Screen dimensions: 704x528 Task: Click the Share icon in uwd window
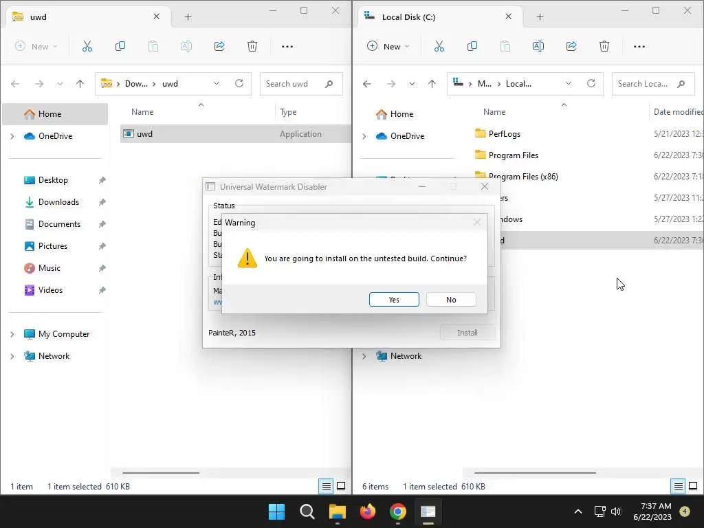219,46
